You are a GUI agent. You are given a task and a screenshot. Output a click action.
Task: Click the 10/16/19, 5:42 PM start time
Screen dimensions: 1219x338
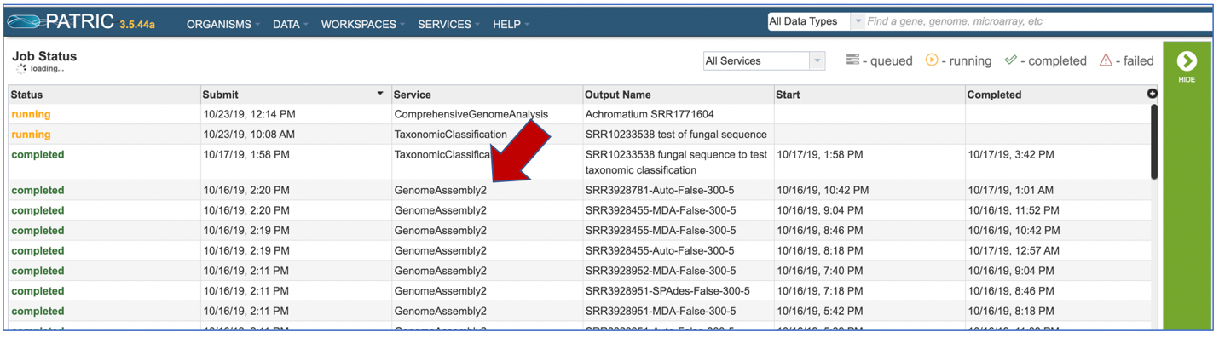pyautogui.click(x=819, y=312)
